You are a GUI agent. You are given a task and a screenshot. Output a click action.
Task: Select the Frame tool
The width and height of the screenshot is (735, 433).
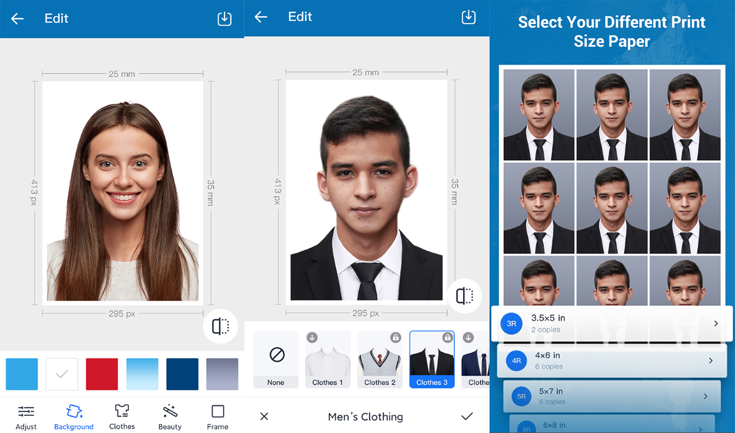(218, 417)
